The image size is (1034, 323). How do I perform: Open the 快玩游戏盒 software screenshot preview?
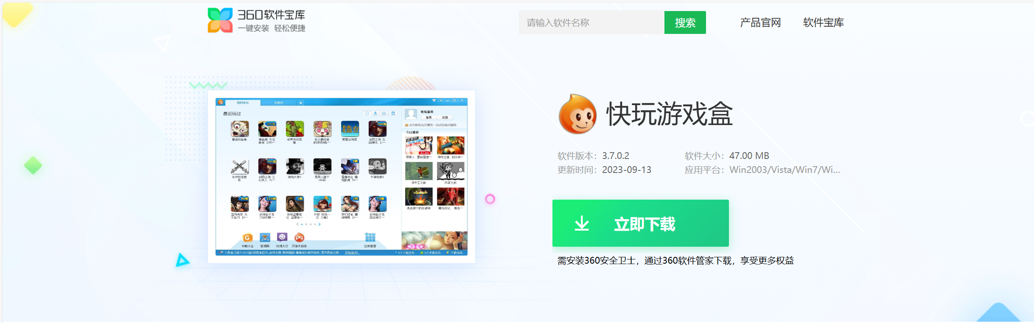pos(342,177)
